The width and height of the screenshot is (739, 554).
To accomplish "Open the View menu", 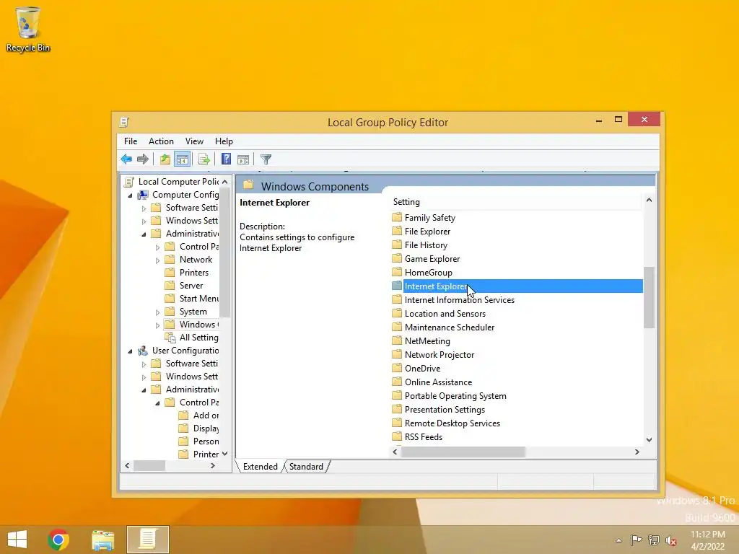I will tap(194, 141).
